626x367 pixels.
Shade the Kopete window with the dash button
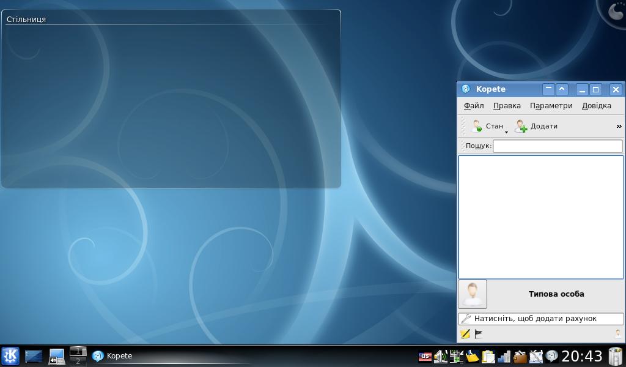(x=548, y=89)
